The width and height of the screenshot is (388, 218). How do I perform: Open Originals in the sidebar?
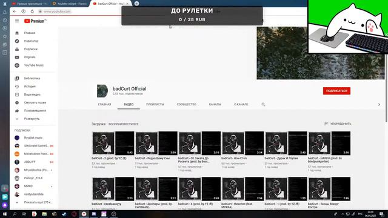[x=30, y=57]
